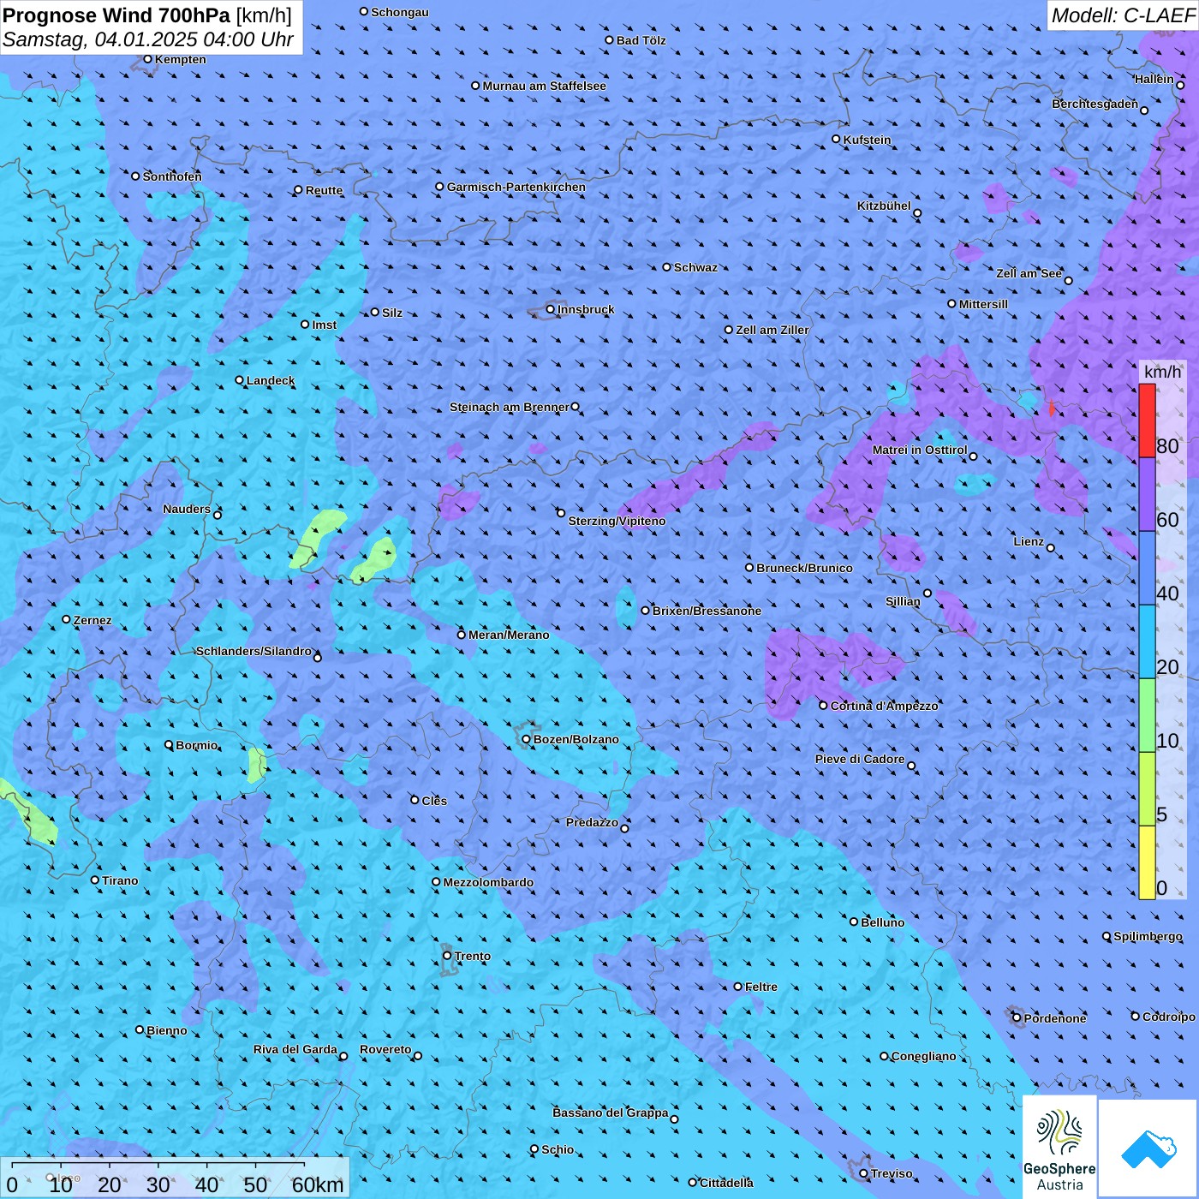Image resolution: width=1199 pixels, height=1199 pixels.
Task: Click the Zernez location dot
Action: [x=66, y=619]
